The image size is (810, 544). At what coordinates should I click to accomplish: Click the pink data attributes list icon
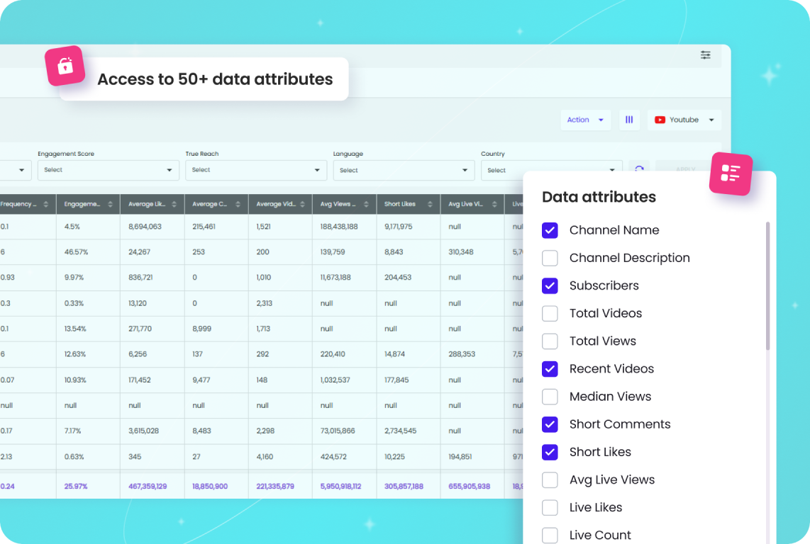pyautogui.click(x=731, y=174)
